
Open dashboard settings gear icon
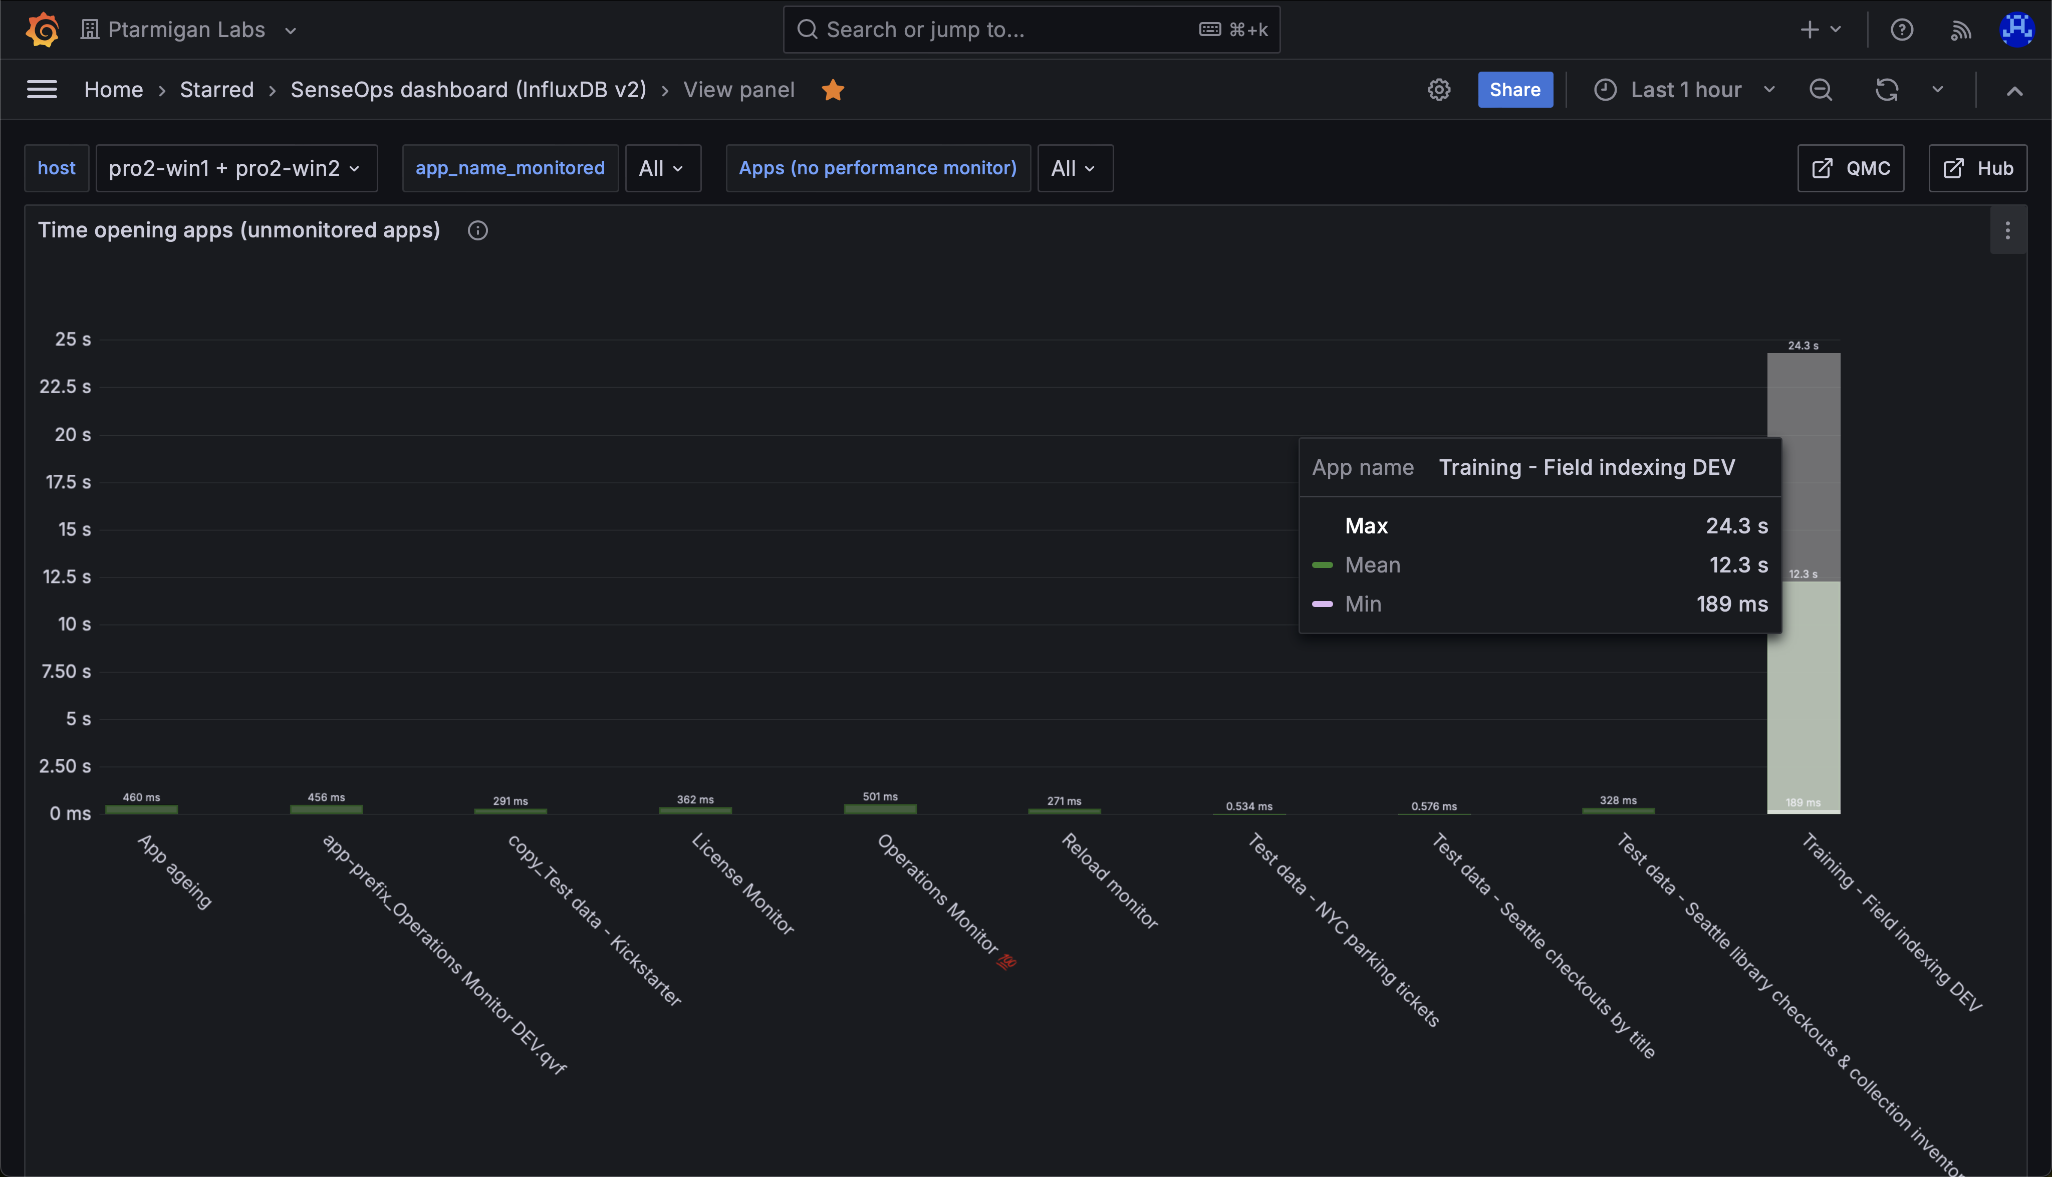click(1438, 90)
